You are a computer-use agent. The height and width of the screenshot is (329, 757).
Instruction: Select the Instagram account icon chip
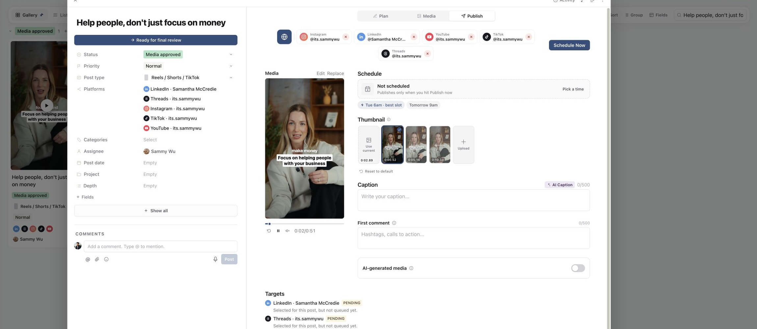[x=303, y=37]
